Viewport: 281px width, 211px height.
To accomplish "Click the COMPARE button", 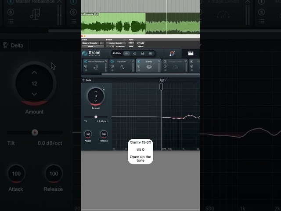I will pyautogui.click(x=120, y=47).
